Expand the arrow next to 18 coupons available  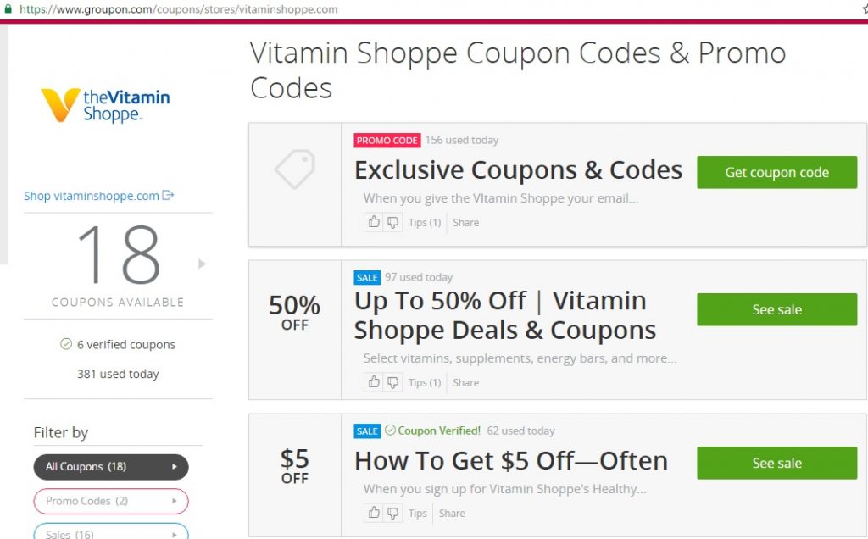[202, 264]
